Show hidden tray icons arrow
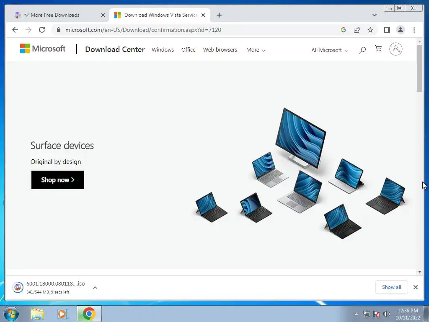 [356, 314]
